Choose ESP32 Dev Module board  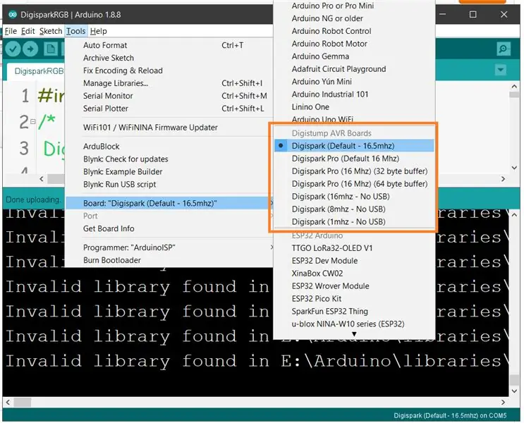click(354, 261)
